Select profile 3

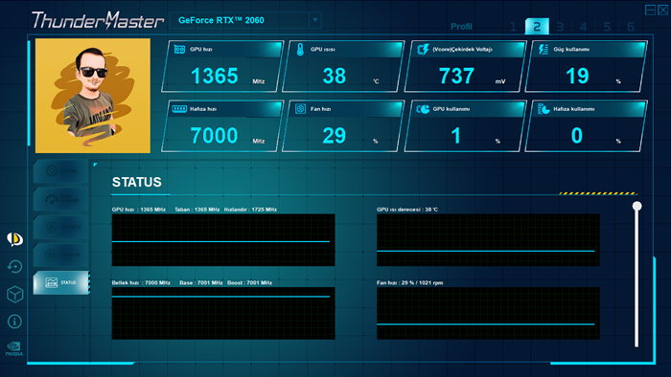pyautogui.click(x=560, y=27)
